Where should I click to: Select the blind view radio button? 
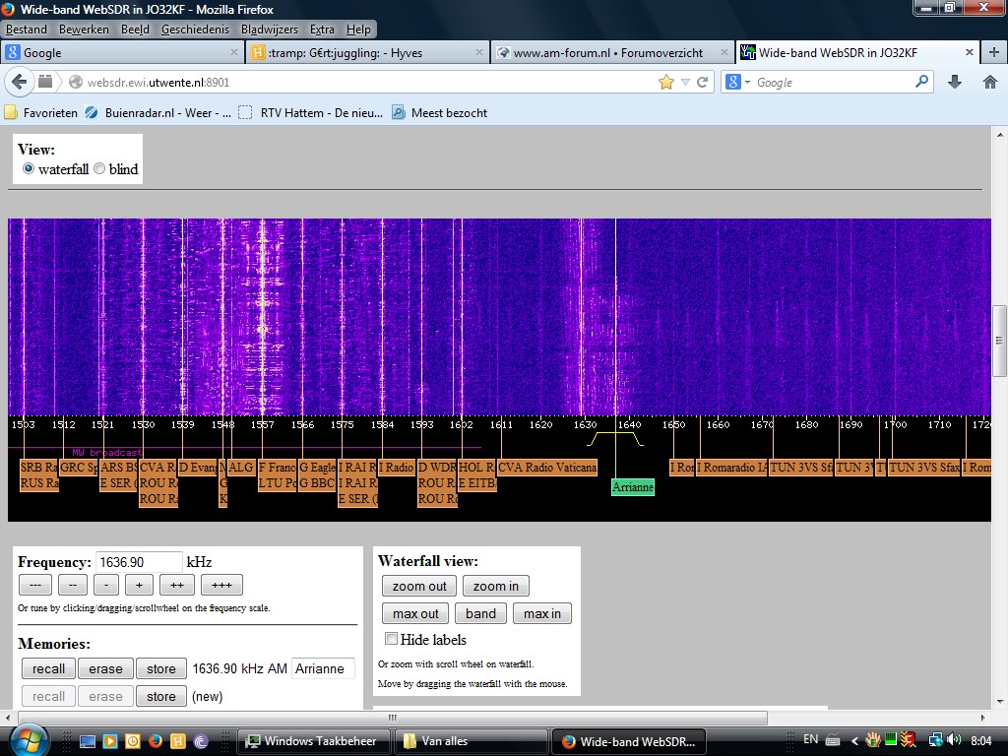[99, 169]
